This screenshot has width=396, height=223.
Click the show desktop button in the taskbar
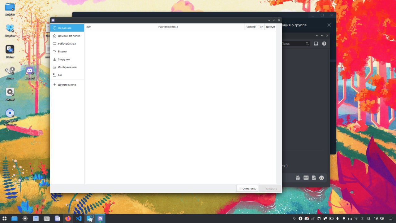point(390,218)
